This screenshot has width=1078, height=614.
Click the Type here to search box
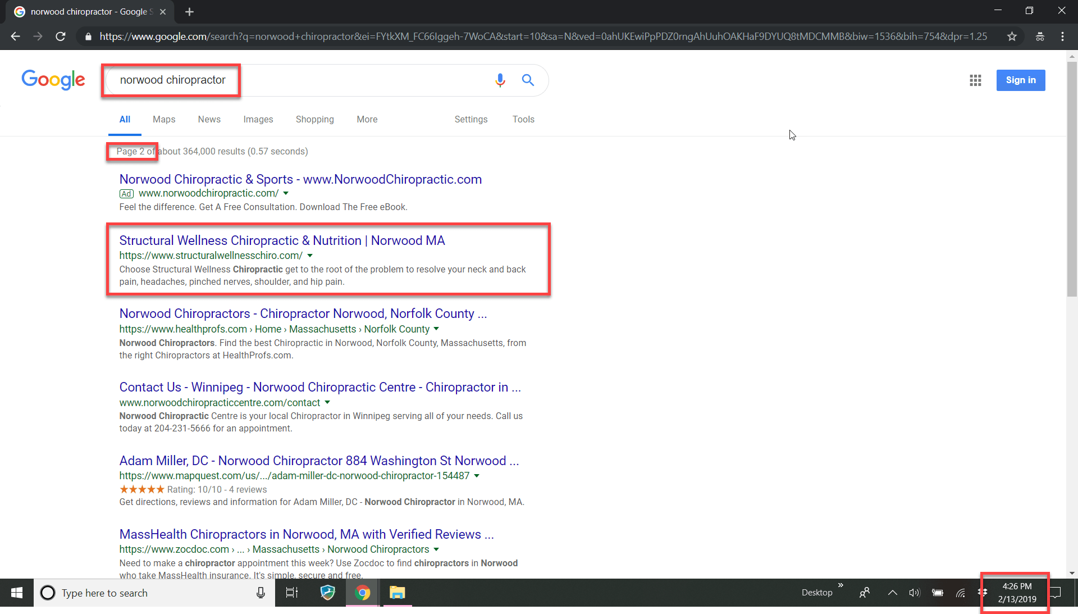pos(154,593)
